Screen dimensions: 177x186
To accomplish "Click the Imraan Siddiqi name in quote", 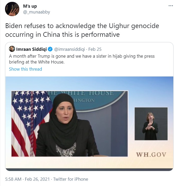I will [x=31, y=49].
